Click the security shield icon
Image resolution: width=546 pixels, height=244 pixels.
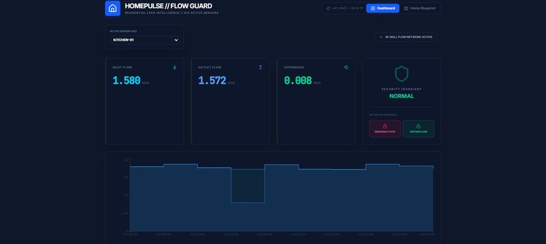(x=402, y=74)
